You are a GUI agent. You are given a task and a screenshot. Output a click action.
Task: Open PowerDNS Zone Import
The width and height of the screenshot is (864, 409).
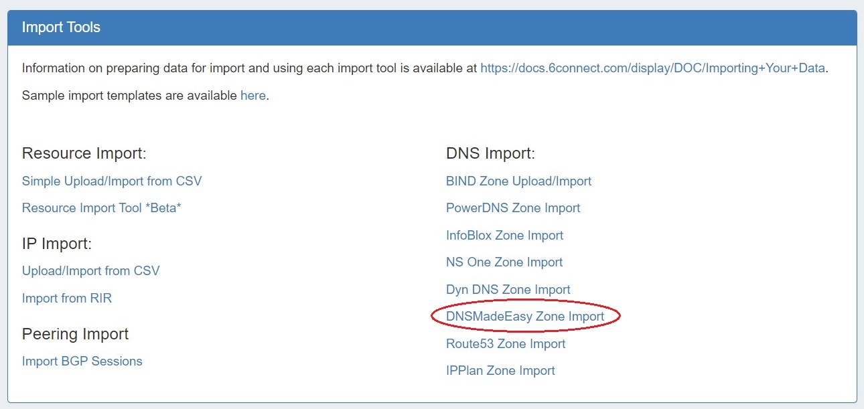click(513, 208)
